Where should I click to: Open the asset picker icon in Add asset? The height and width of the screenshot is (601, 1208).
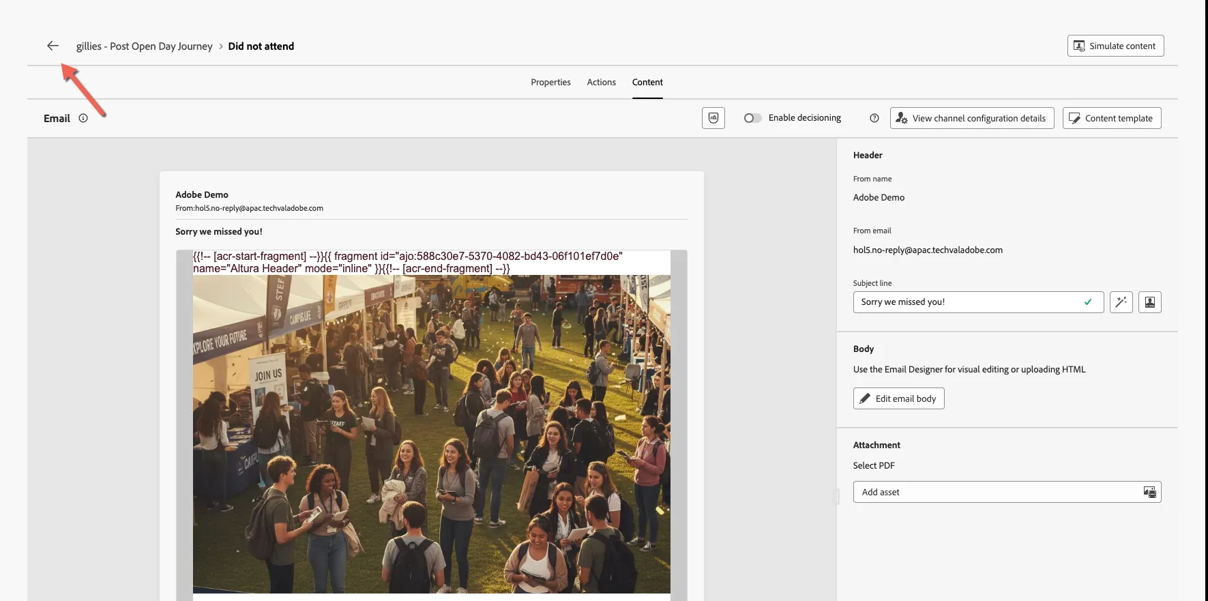1149,492
